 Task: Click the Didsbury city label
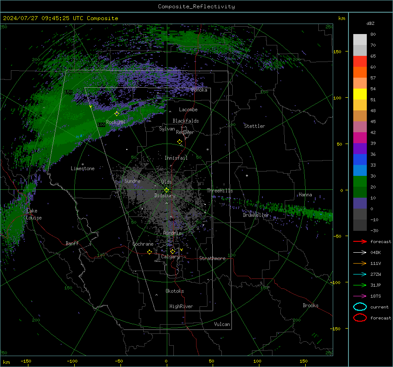[x=165, y=196]
